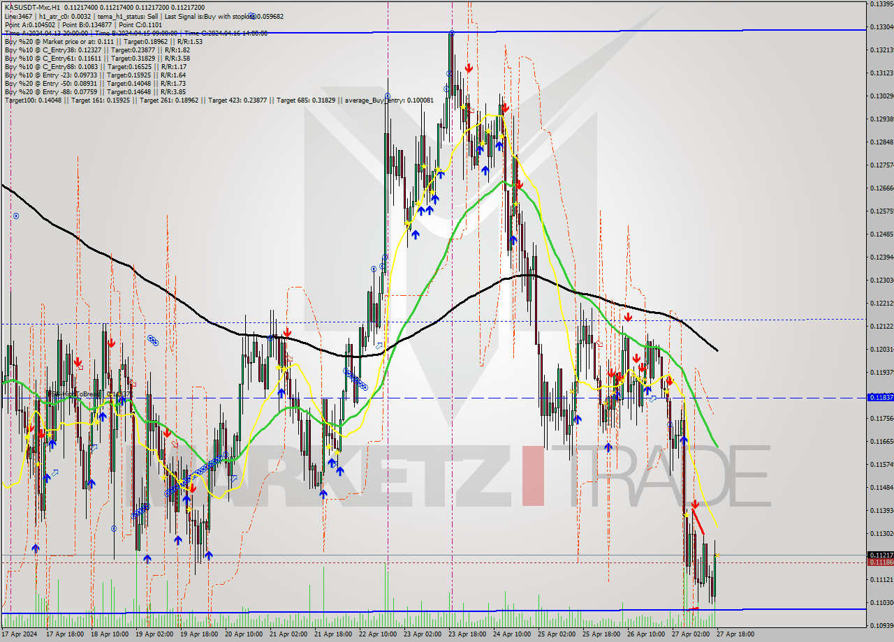Click price axis label 0.11302
Image resolution: width=894 pixels, height=642 pixels.
881,533
